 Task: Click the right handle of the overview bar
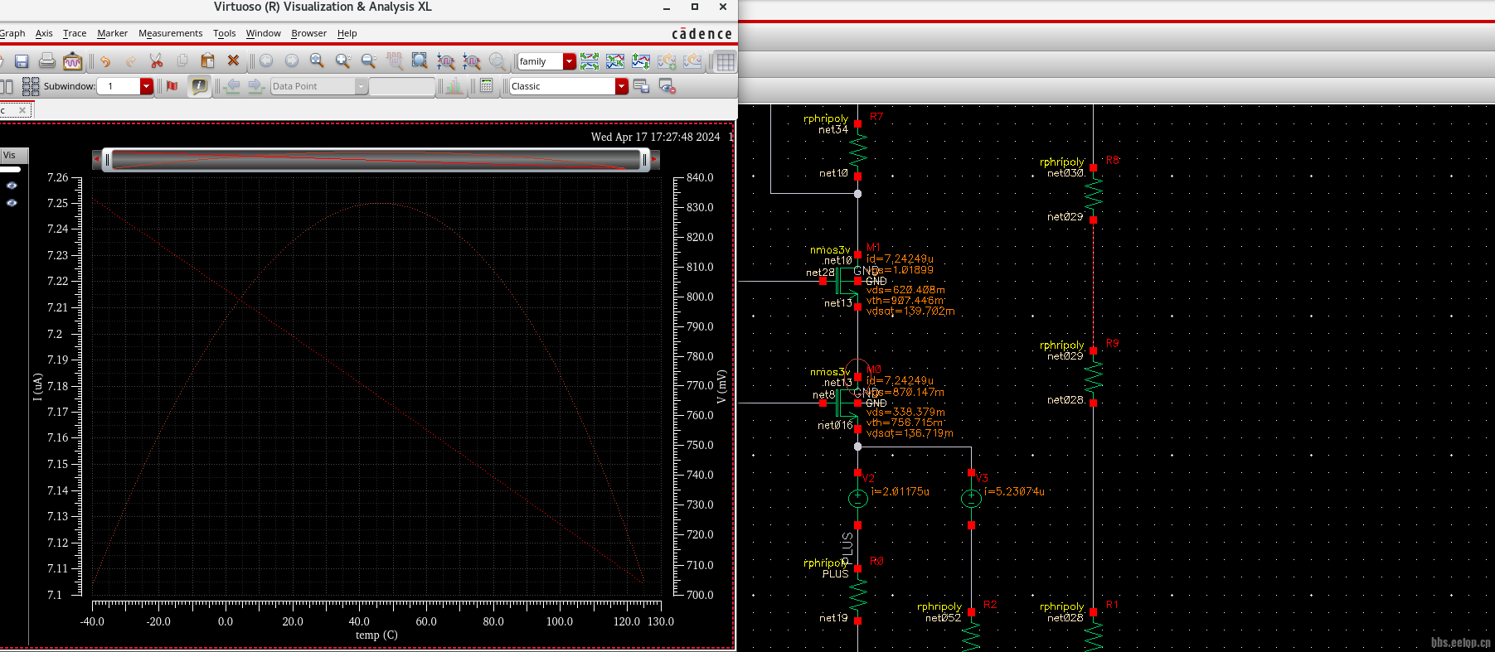point(645,159)
